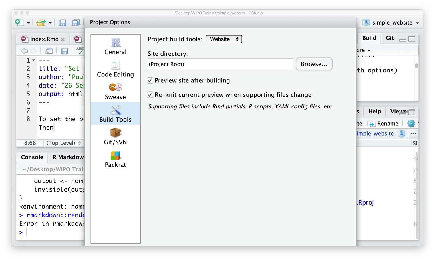This screenshot has width=435, height=260.
Task: Click the rmarkdown::render console command
Action: (x=56, y=215)
